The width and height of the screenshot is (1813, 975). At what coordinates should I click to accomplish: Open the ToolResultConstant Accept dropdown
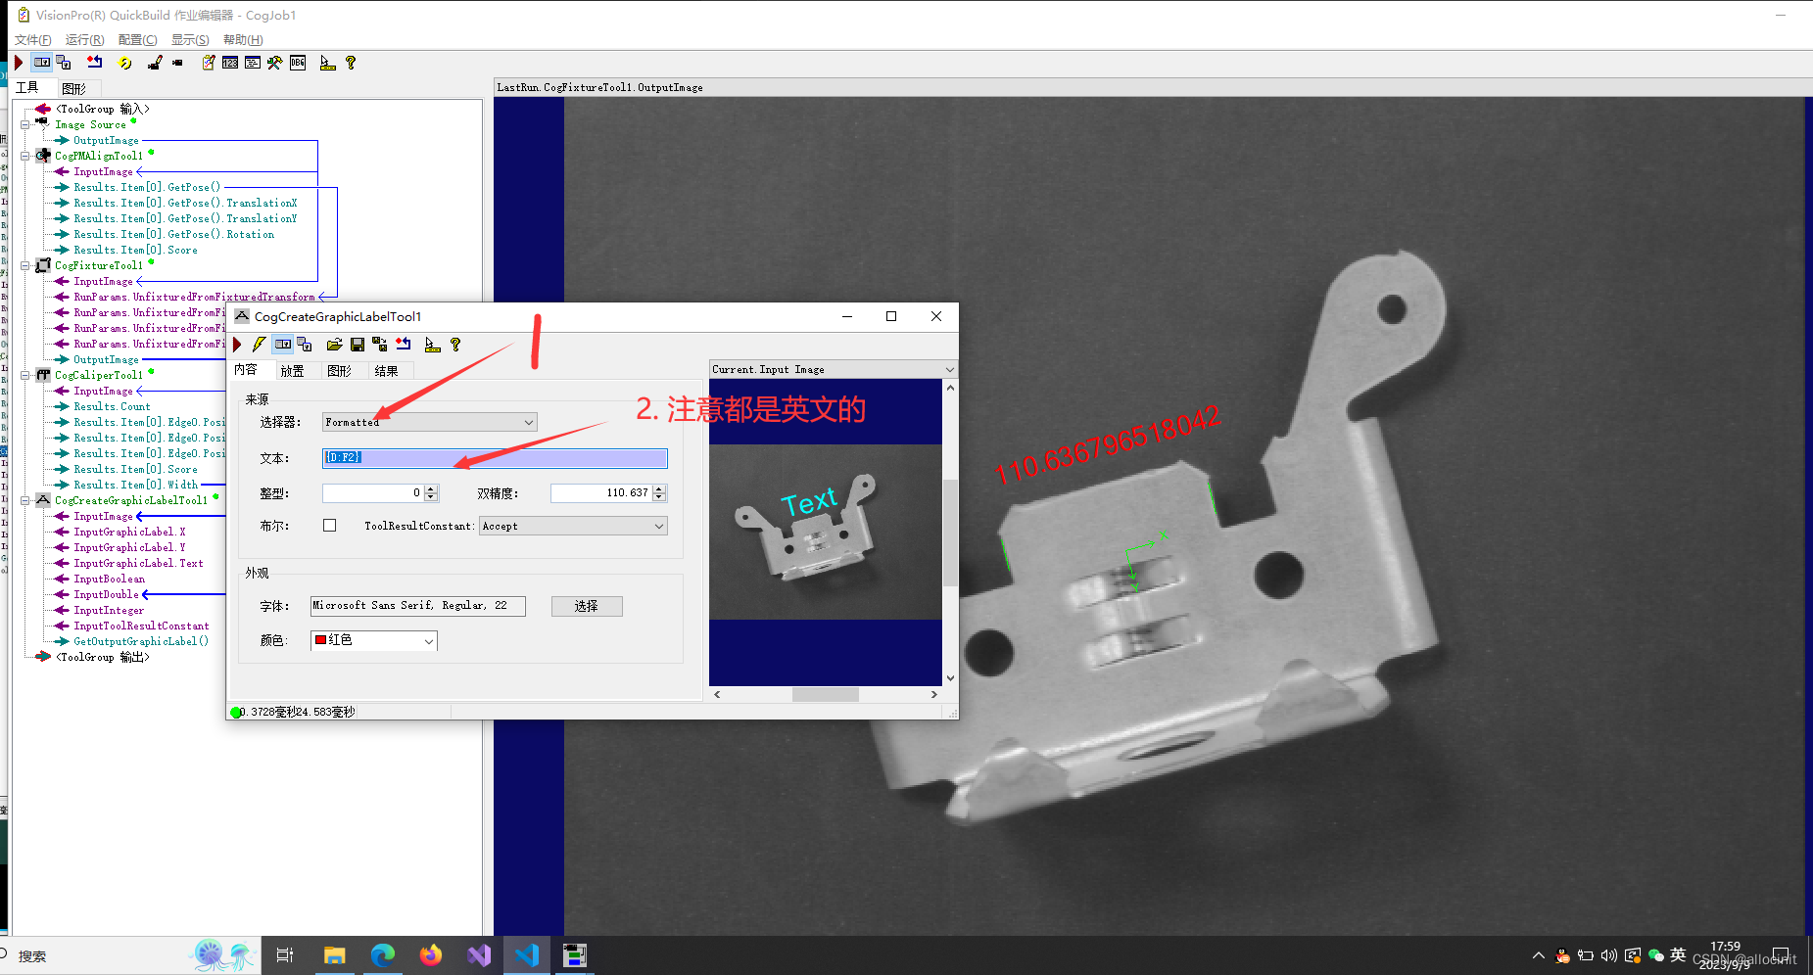click(x=574, y=526)
